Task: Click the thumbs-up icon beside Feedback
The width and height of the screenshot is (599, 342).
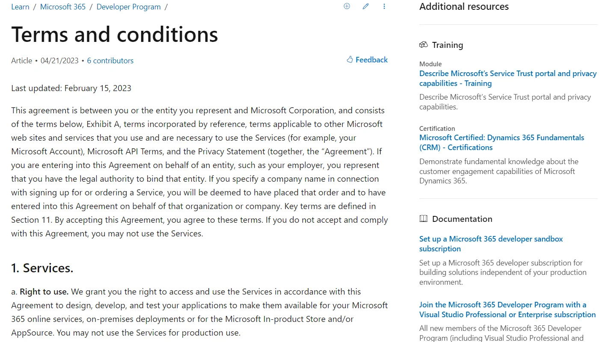Action: tap(350, 59)
